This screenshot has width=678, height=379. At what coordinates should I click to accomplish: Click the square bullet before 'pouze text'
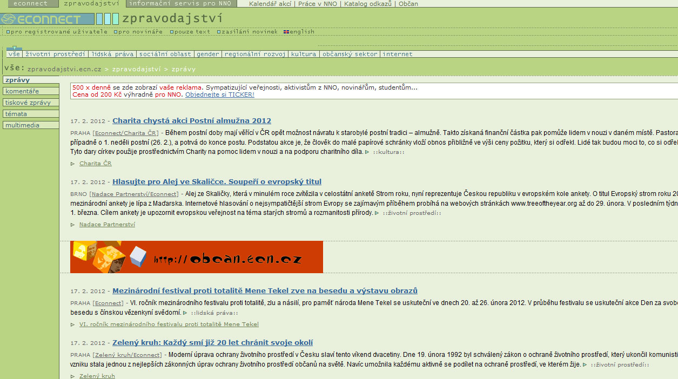[x=172, y=32]
